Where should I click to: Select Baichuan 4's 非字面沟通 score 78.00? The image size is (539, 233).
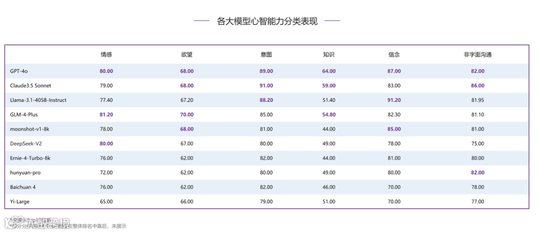478,187
